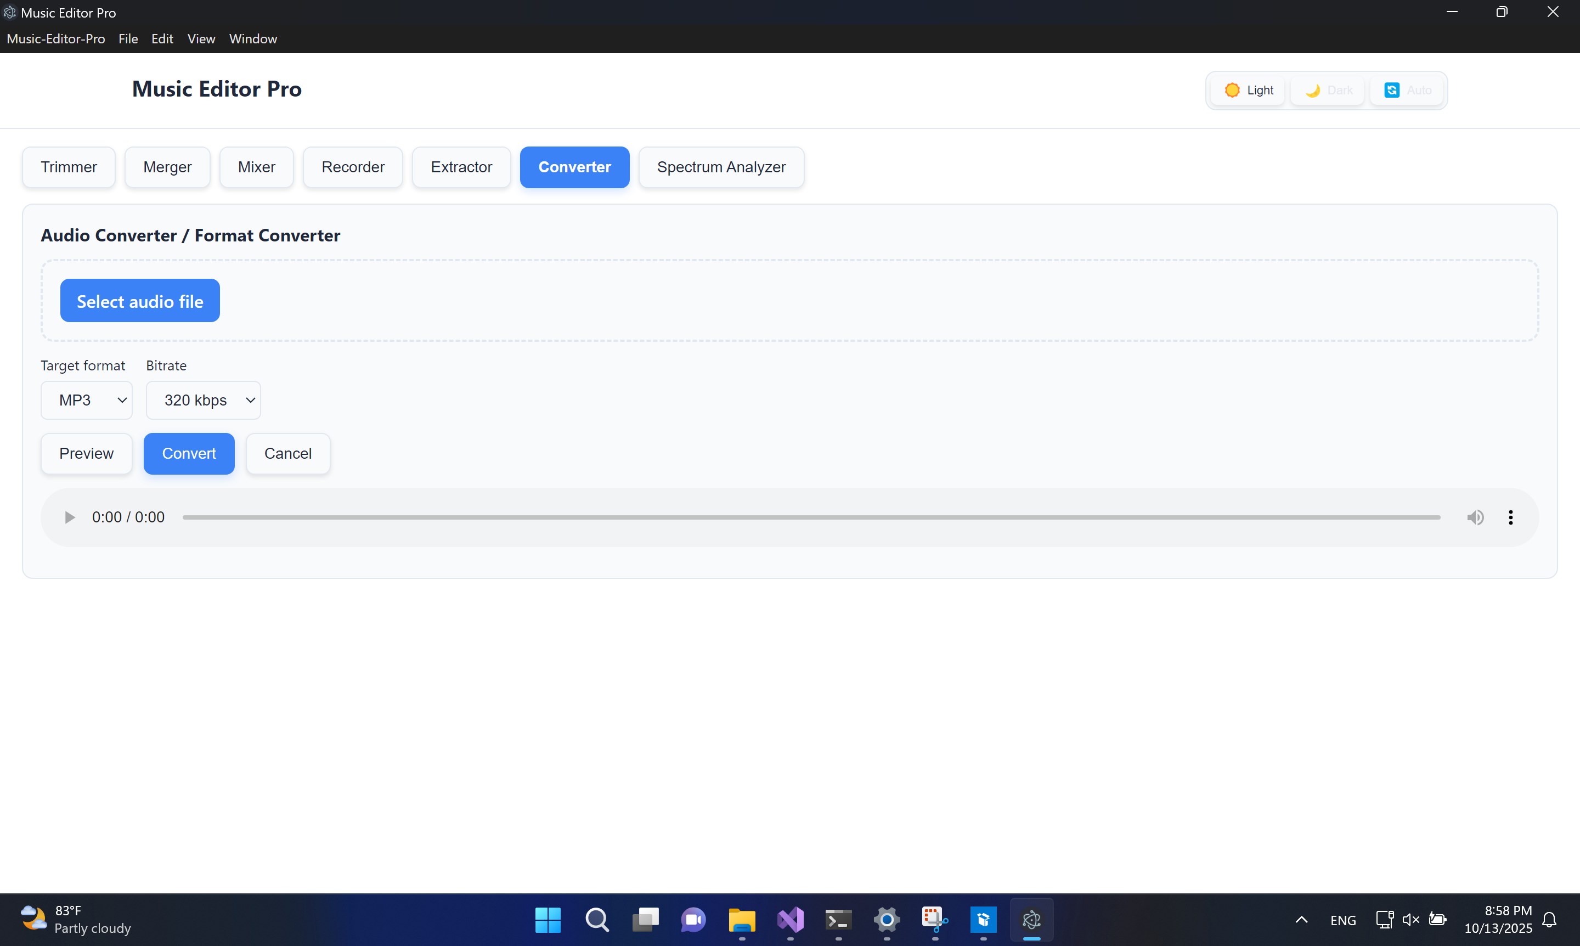
Task: Click the audio player seek bar
Action: 811,517
